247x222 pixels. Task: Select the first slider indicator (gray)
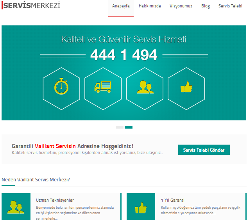pyautogui.click(x=120, y=127)
